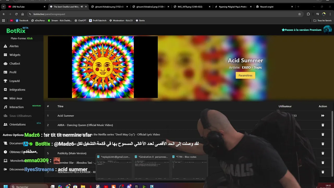This screenshot has height=188, width=334.
Task: Open ChatGPT bookmark
Action: [x=80, y=20]
